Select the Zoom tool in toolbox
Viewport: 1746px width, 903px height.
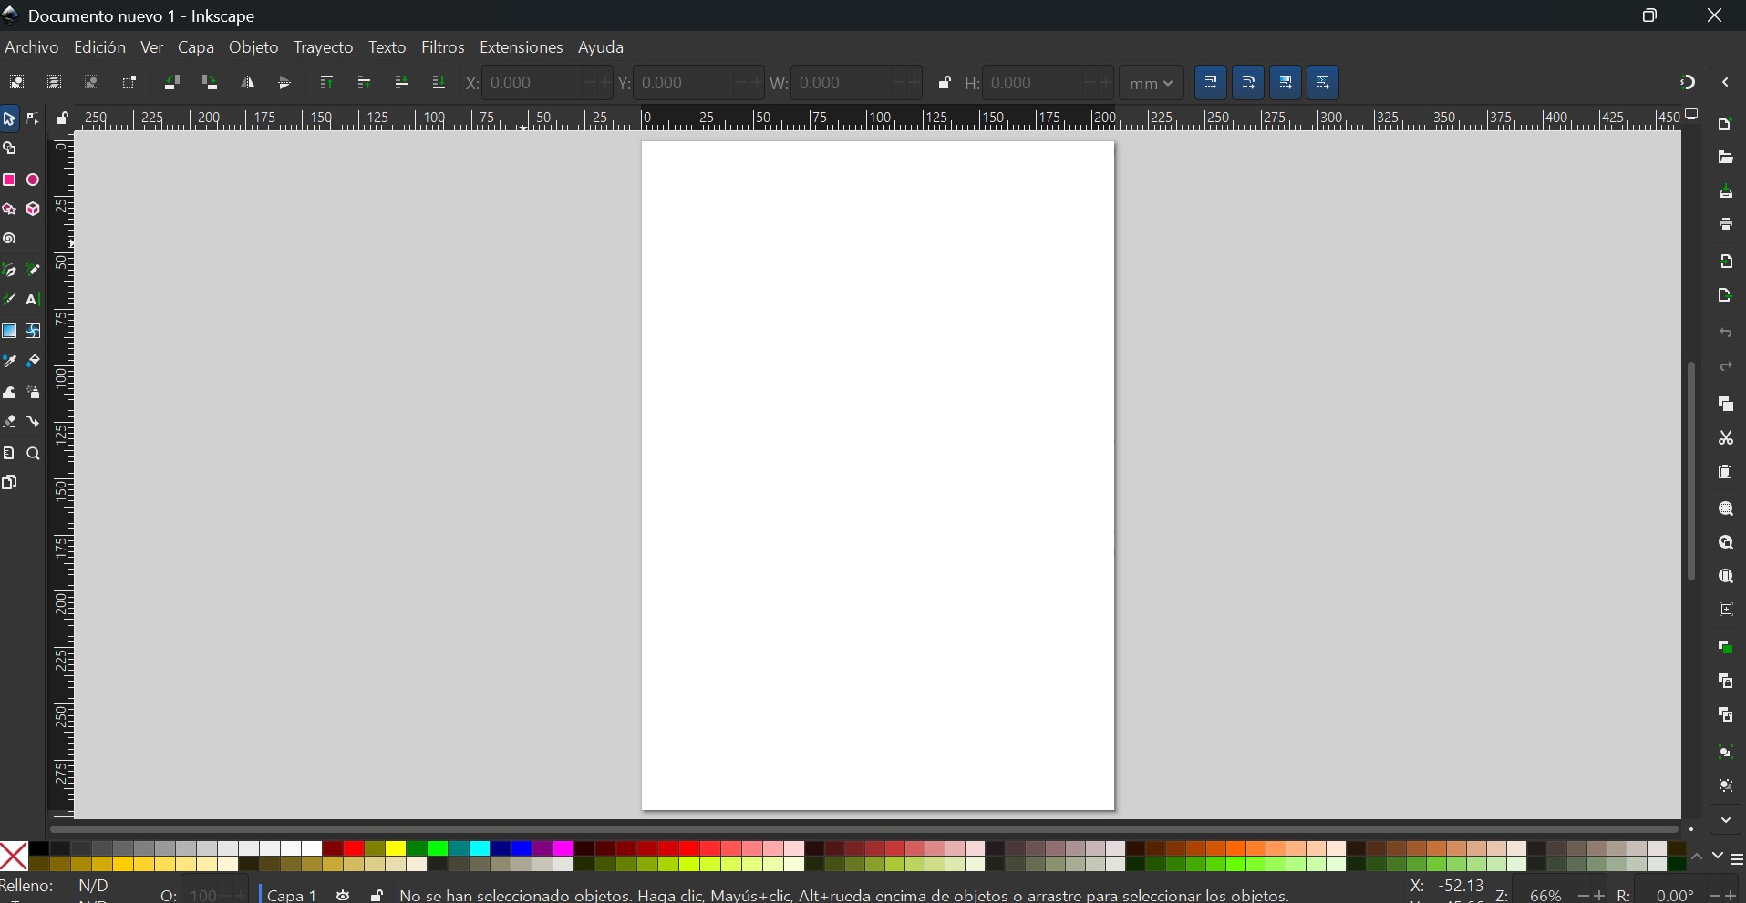pyautogui.click(x=34, y=454)
